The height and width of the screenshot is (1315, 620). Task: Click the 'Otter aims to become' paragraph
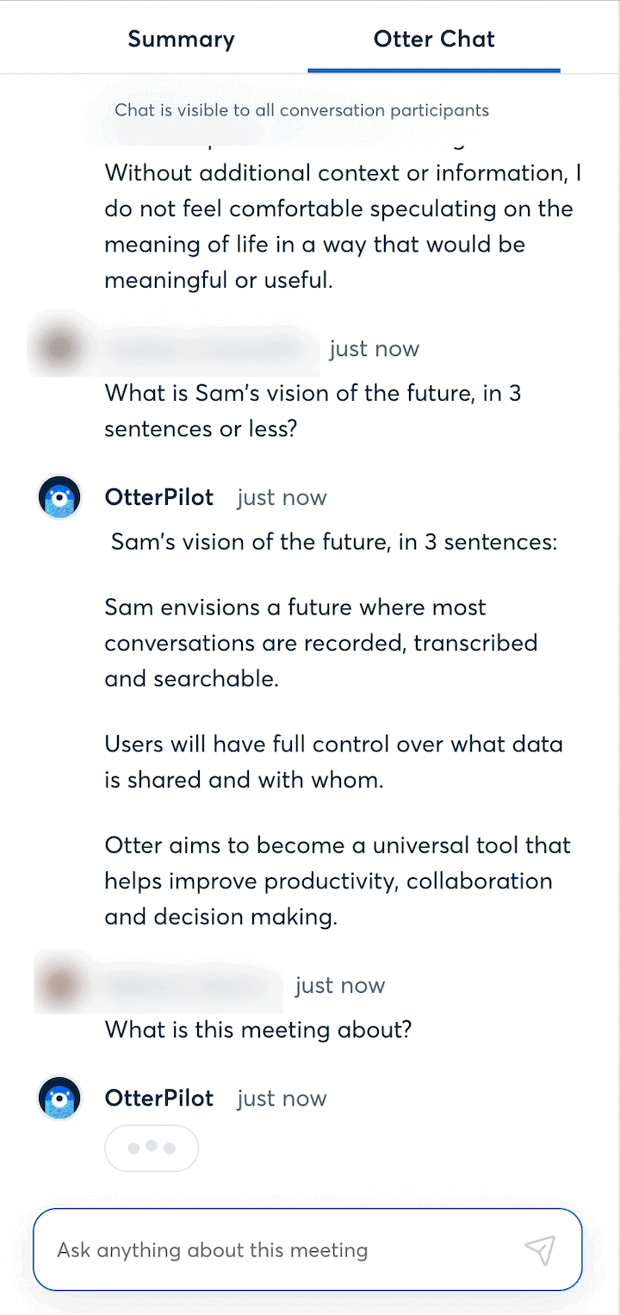click(x=338, y=881)
